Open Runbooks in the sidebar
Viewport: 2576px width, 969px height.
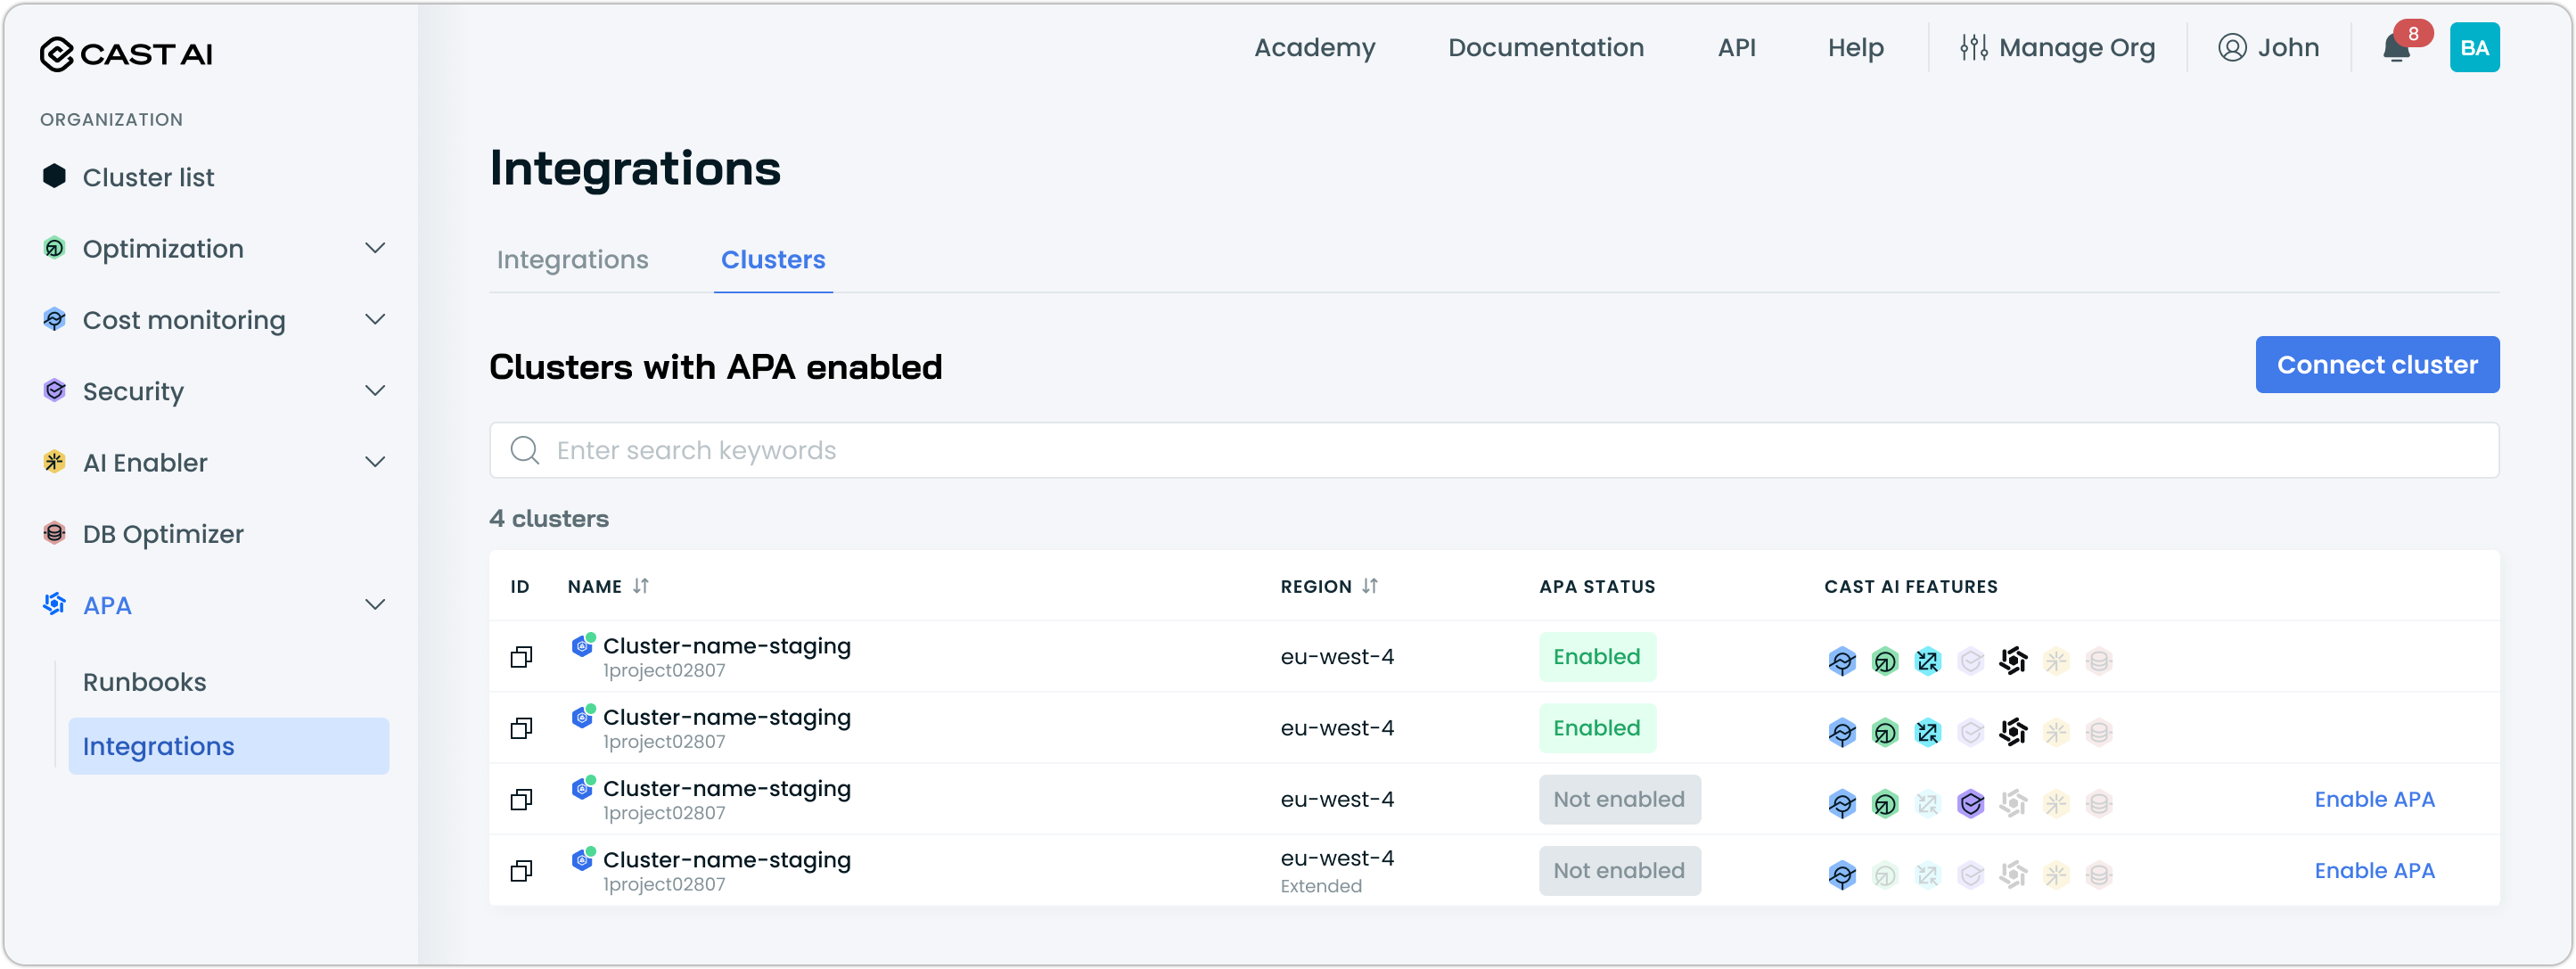pyautogui.click(x=145, y=682)
